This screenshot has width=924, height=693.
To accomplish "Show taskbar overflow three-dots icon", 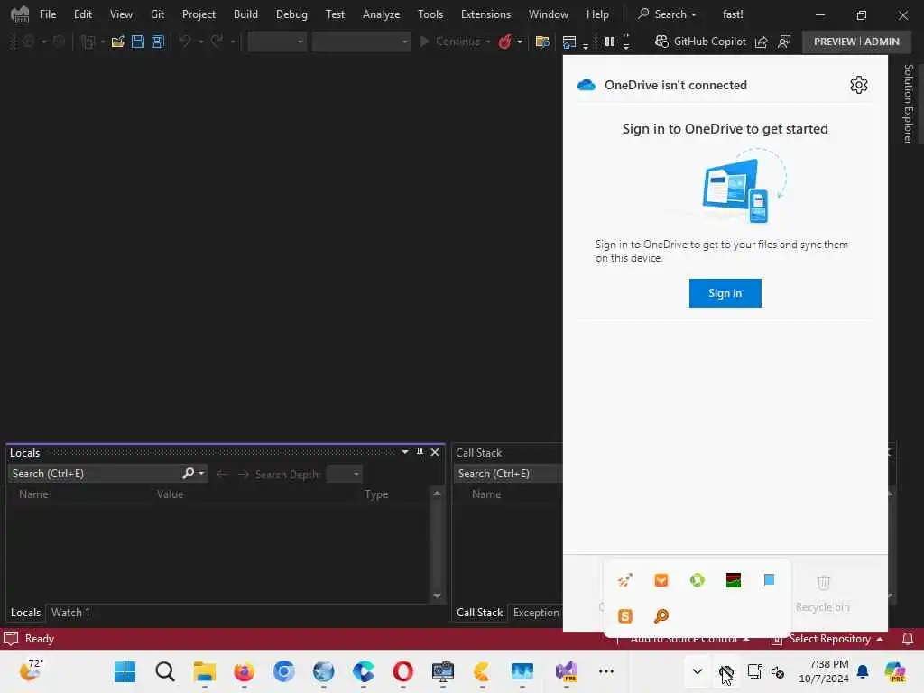I will (x=605, y=671).
